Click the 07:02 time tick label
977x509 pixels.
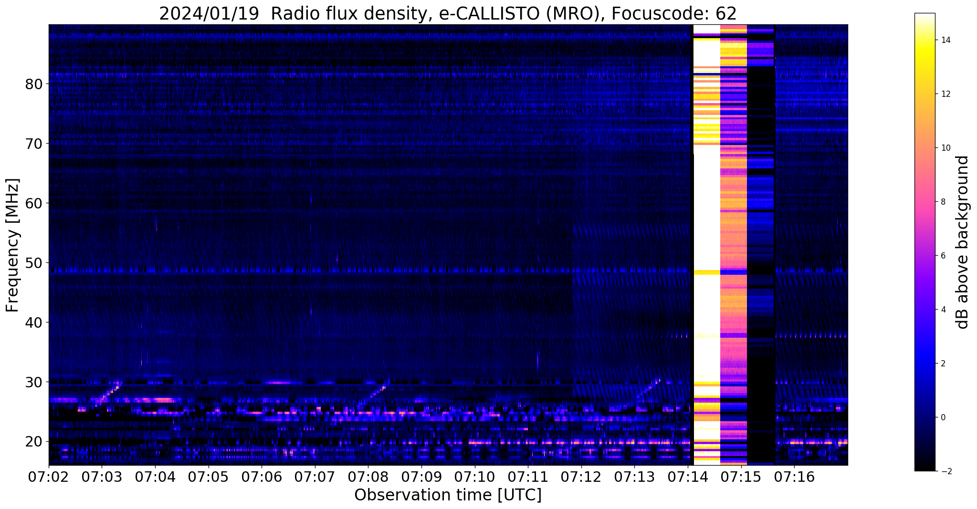pos(49,477)
